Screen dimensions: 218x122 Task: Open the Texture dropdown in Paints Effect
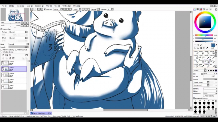tap(18, 32)
